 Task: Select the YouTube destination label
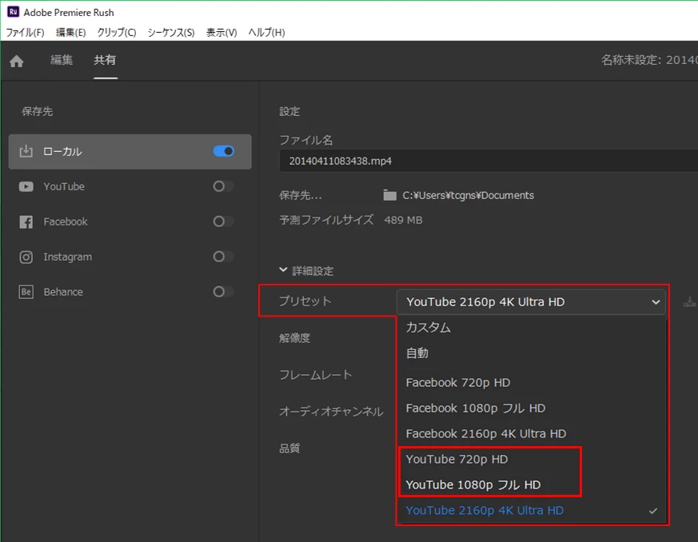[x=64, y=186]
